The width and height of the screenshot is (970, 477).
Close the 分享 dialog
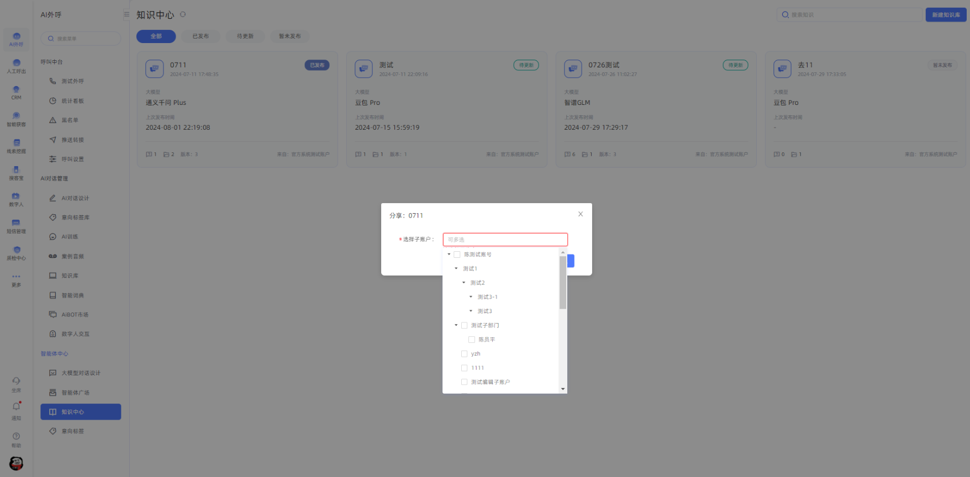click(581, 214)
